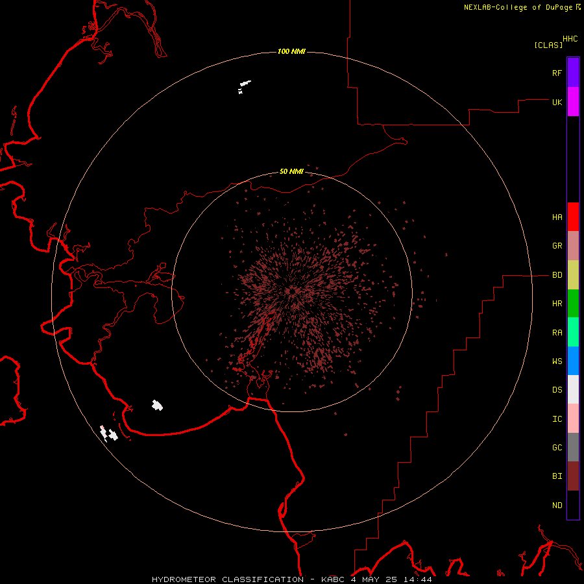Select the GC gray legend swatch

point(573,447)
